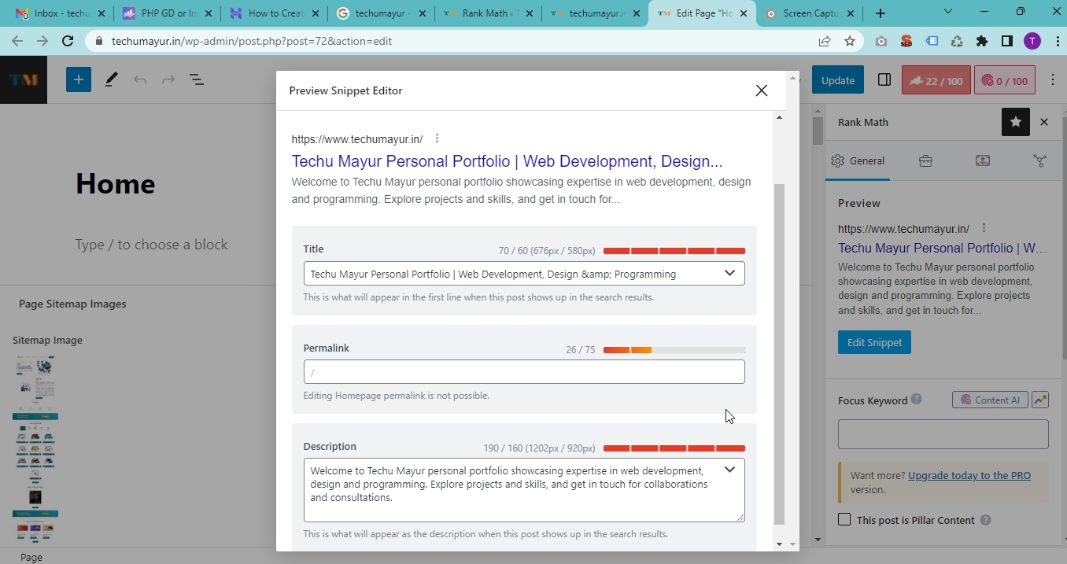
Task: Open editor options three-dot menu
Action: click(x=1053, y=80)
